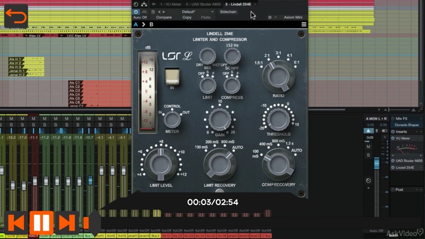Image resolution: width=425 pixels, height=239 pixels.
Task: Click the DRY/WET MIX knob
Action: (207, 57)
